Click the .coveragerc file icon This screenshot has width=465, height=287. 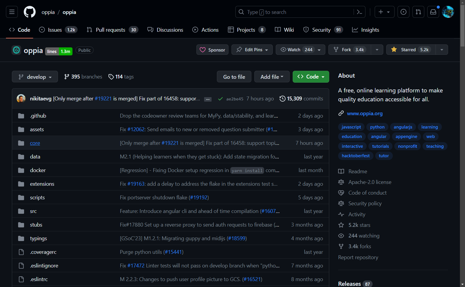pyautogui.click(x=21, y=252)
